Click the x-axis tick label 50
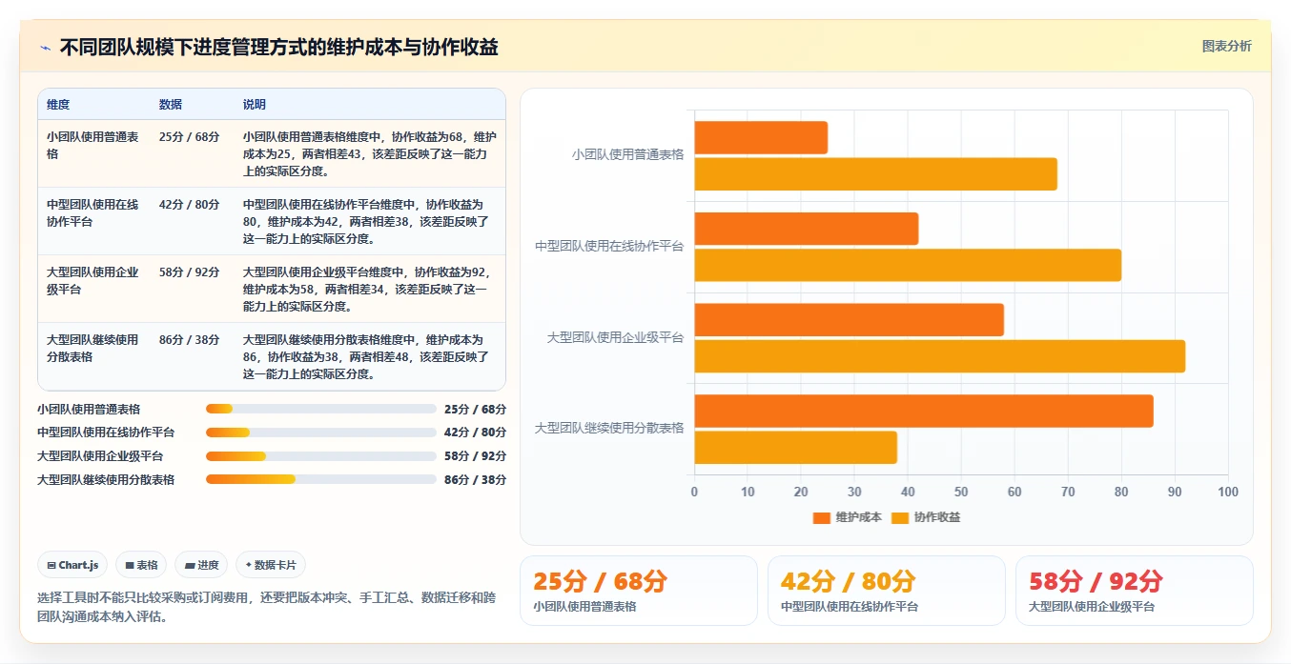Screen dimensions: 1291x664 (x=961, y=493)
